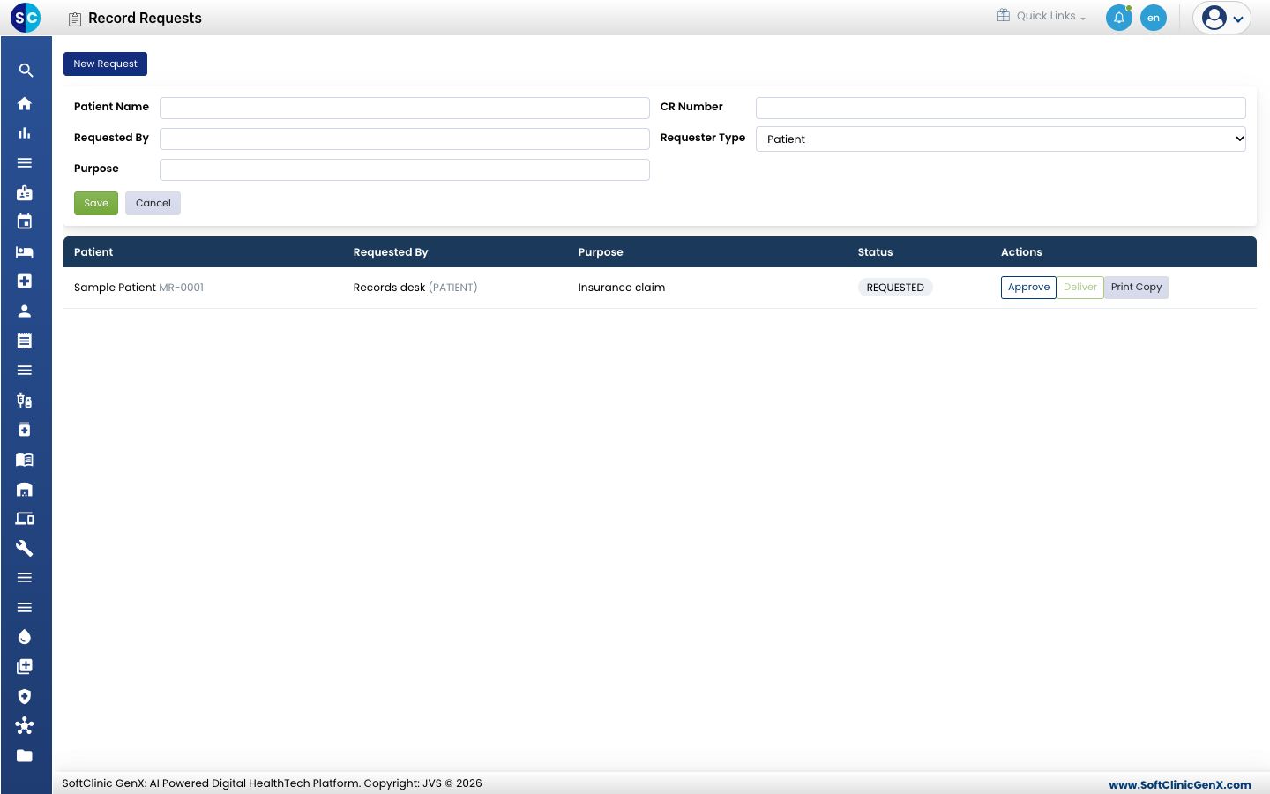Click the person silhouette icon in sidebar
Viewport: 1270px width, 794px height.
pos(25,311)
